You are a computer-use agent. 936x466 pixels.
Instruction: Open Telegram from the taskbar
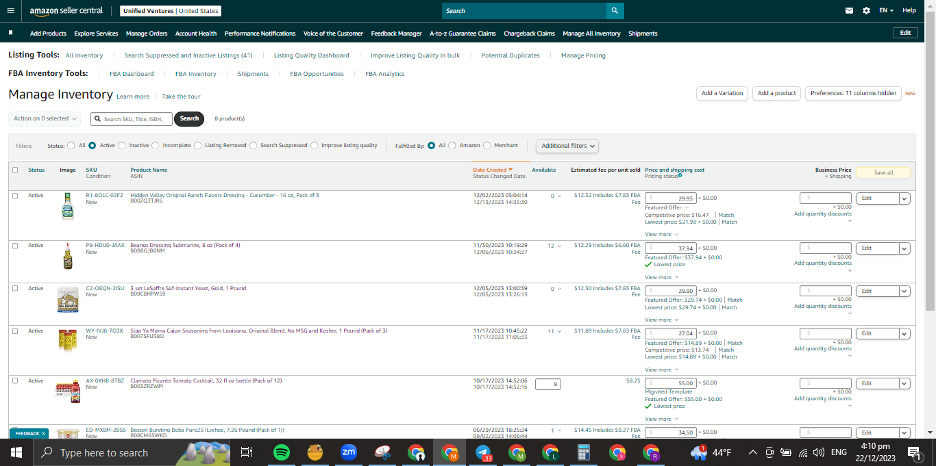click(484, 452)
